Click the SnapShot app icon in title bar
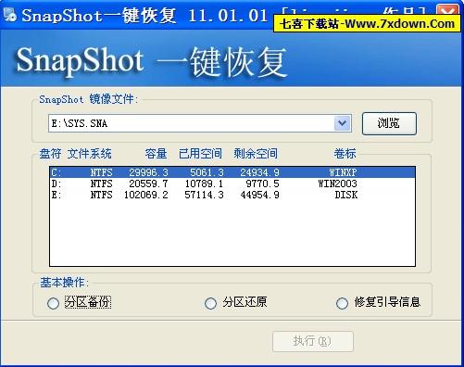Image resolution: width=464 pixels, height=367 pixels. coord(9,15)
